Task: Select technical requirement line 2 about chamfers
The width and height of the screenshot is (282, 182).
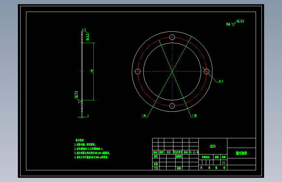Action: [89, 149]
